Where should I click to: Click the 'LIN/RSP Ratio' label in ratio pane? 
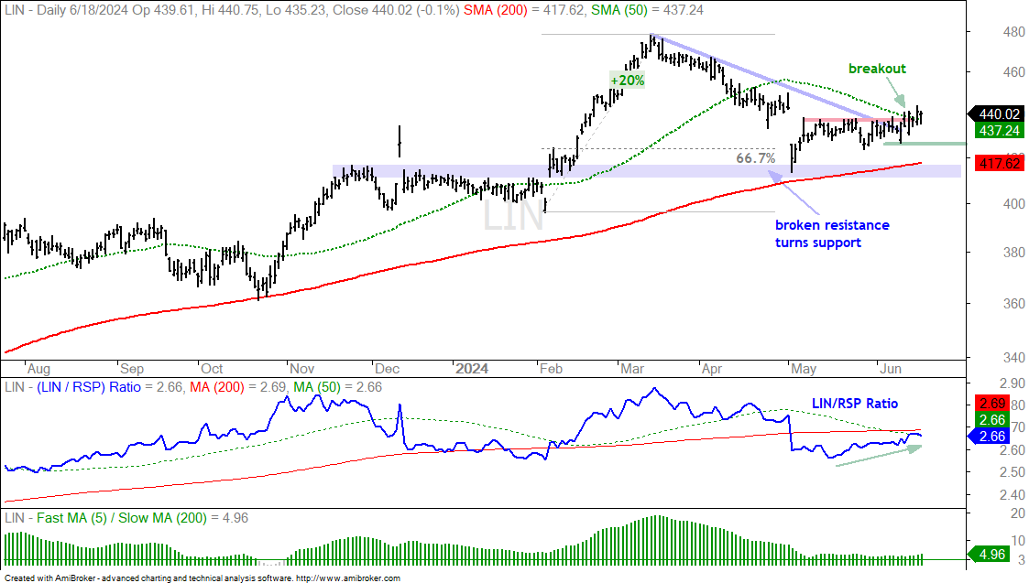pyautogui.click(x=854, y=404)
